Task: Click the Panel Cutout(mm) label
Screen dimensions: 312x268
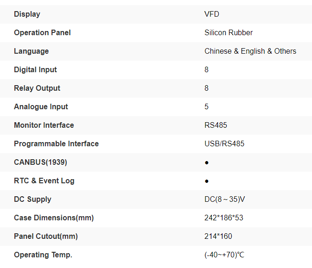Action: [x=45, y=237]
